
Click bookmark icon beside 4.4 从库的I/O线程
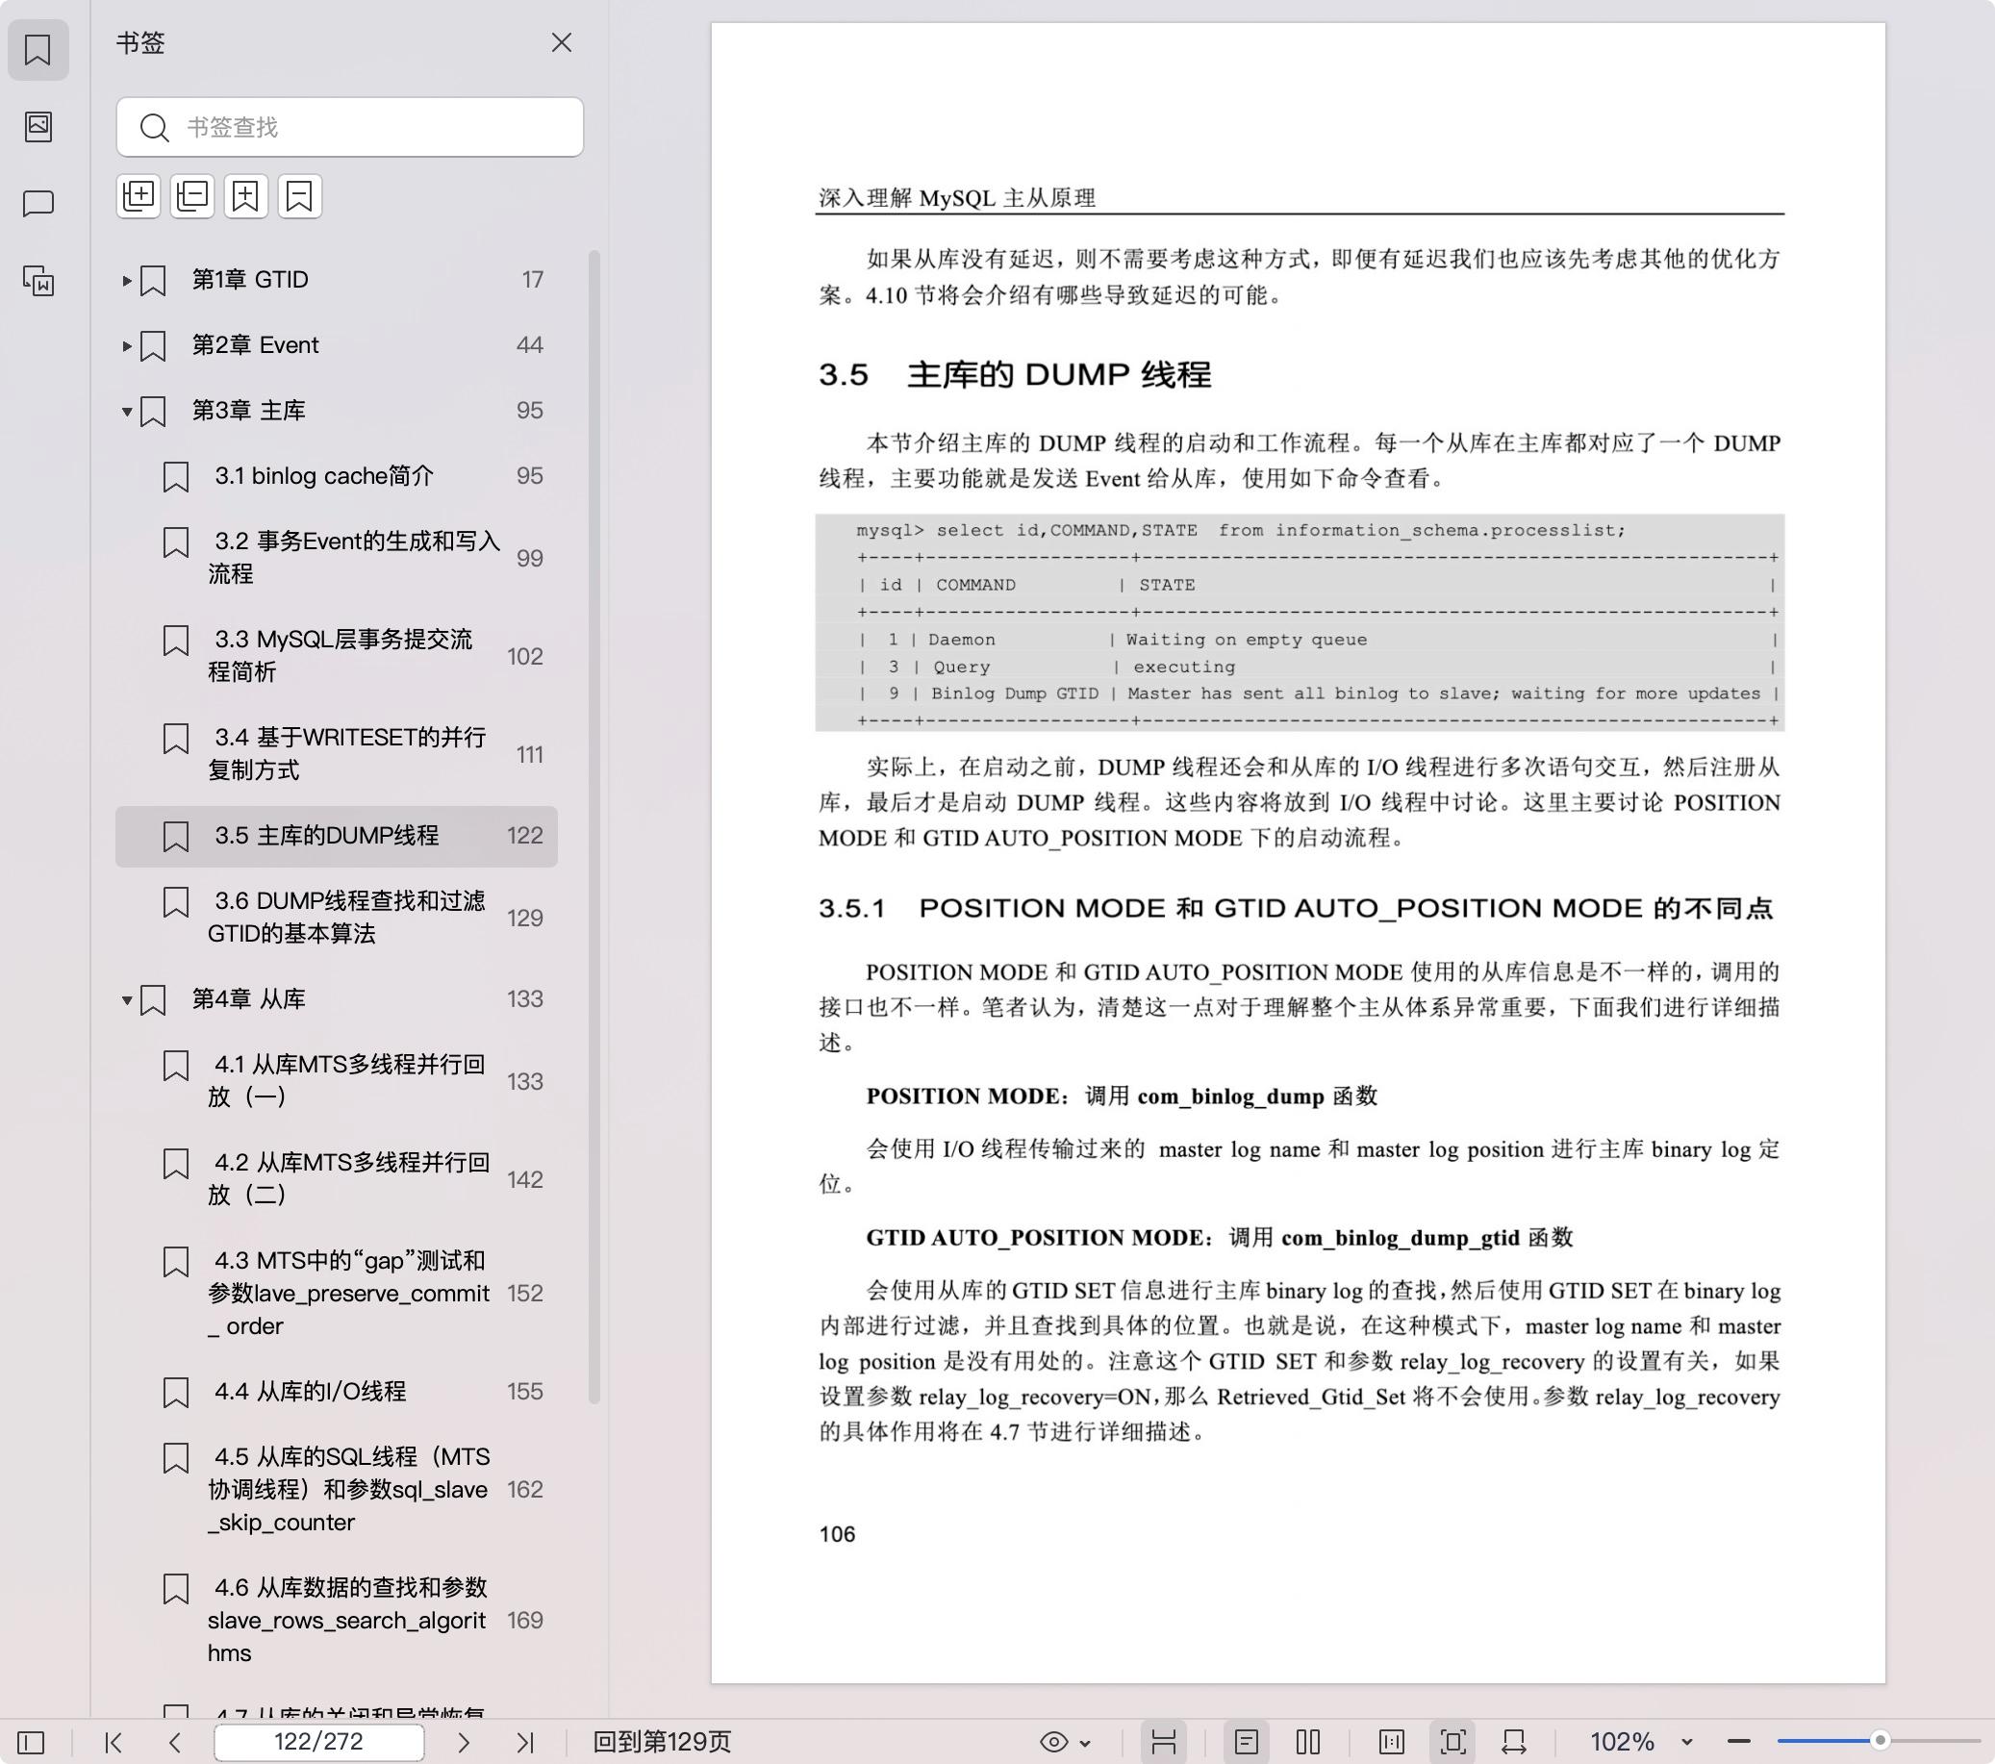176,1392
